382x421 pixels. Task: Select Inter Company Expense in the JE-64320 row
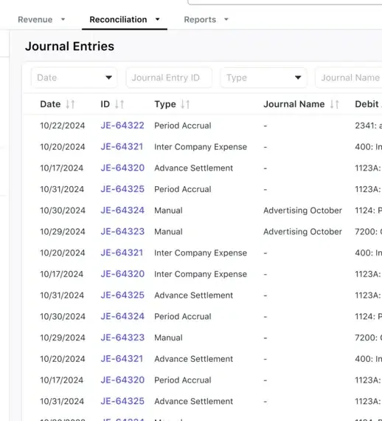(201, 274)
